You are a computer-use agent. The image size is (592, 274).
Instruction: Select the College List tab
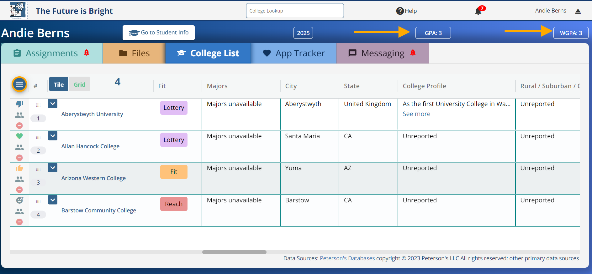click(208, 53)
